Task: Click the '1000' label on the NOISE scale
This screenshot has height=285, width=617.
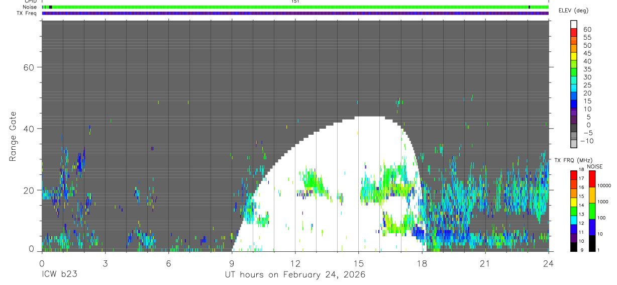Action: point(604,202)
